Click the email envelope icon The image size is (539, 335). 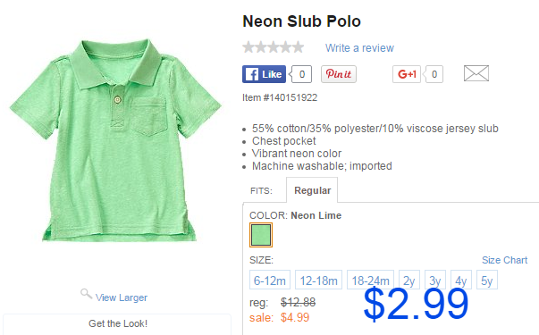[476, 73]
